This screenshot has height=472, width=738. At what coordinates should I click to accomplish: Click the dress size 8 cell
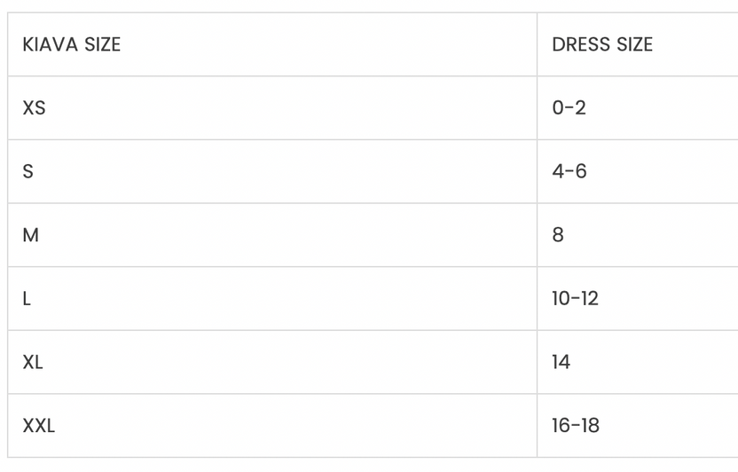click(x=558, y=235)
